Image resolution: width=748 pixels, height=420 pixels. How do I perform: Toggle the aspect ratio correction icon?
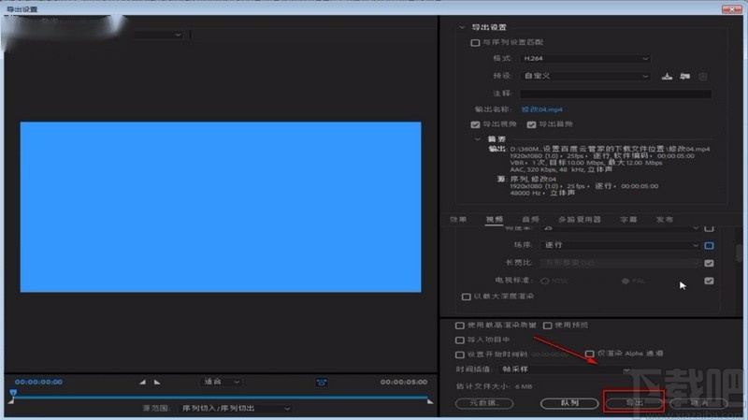(322, 382)
